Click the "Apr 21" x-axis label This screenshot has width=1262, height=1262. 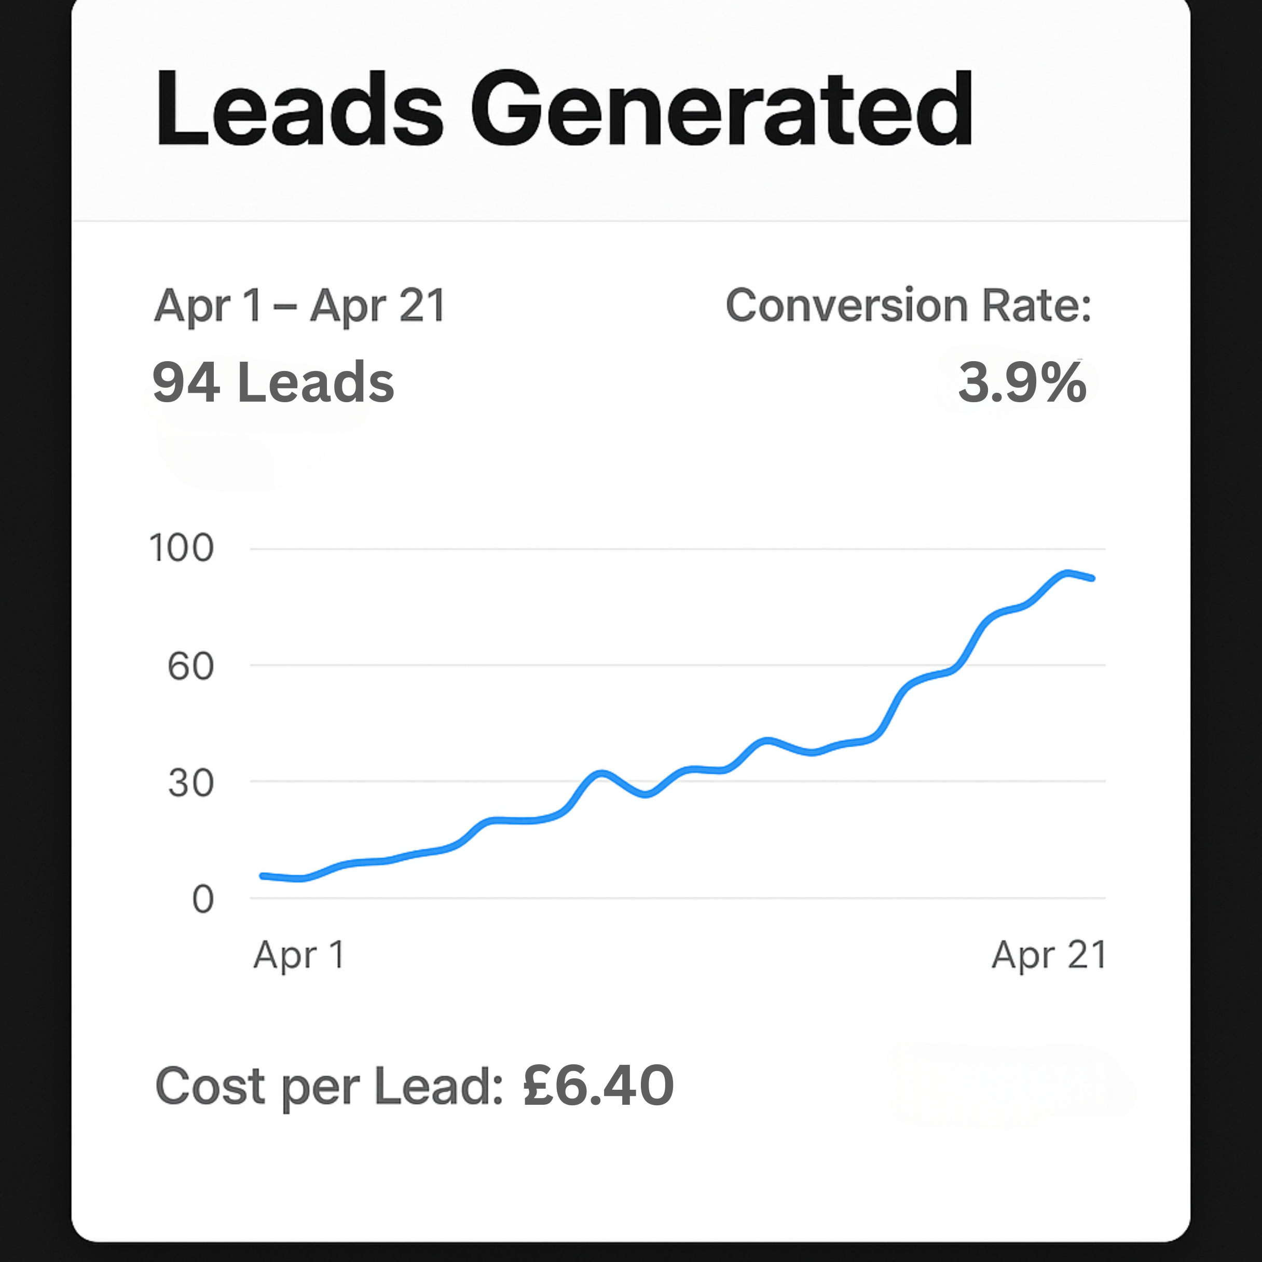(1048, 955)
